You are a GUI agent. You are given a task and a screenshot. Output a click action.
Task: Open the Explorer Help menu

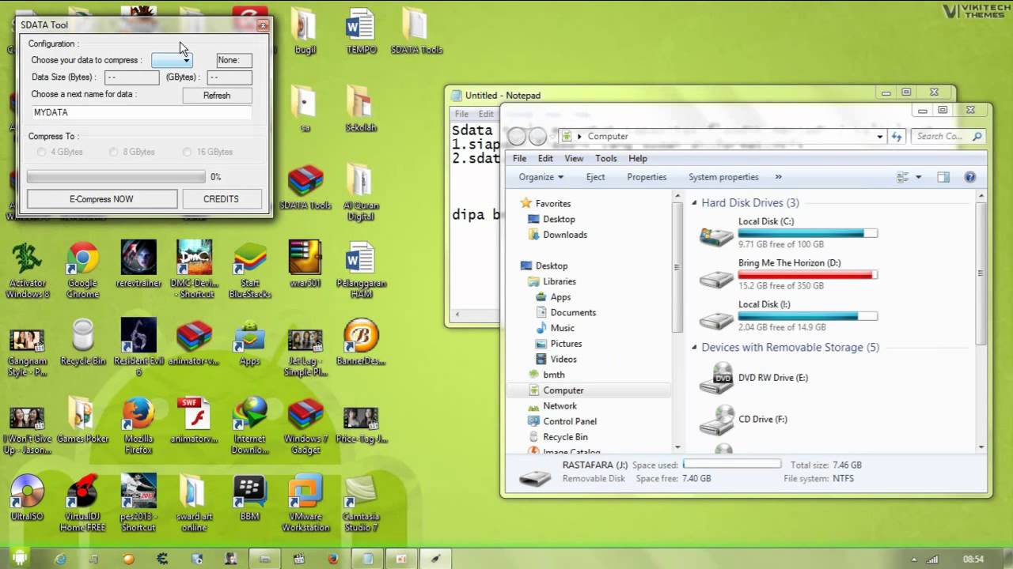tap(638, 158)
